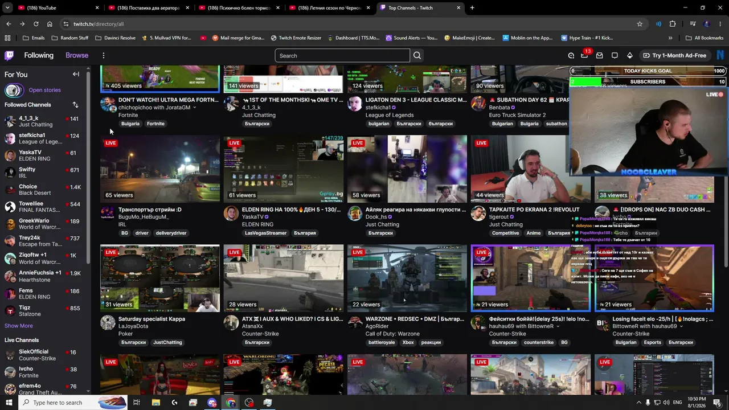The image size is (729, 410).
Task: Open the Browse navigation tab
Action: (77, 55)
